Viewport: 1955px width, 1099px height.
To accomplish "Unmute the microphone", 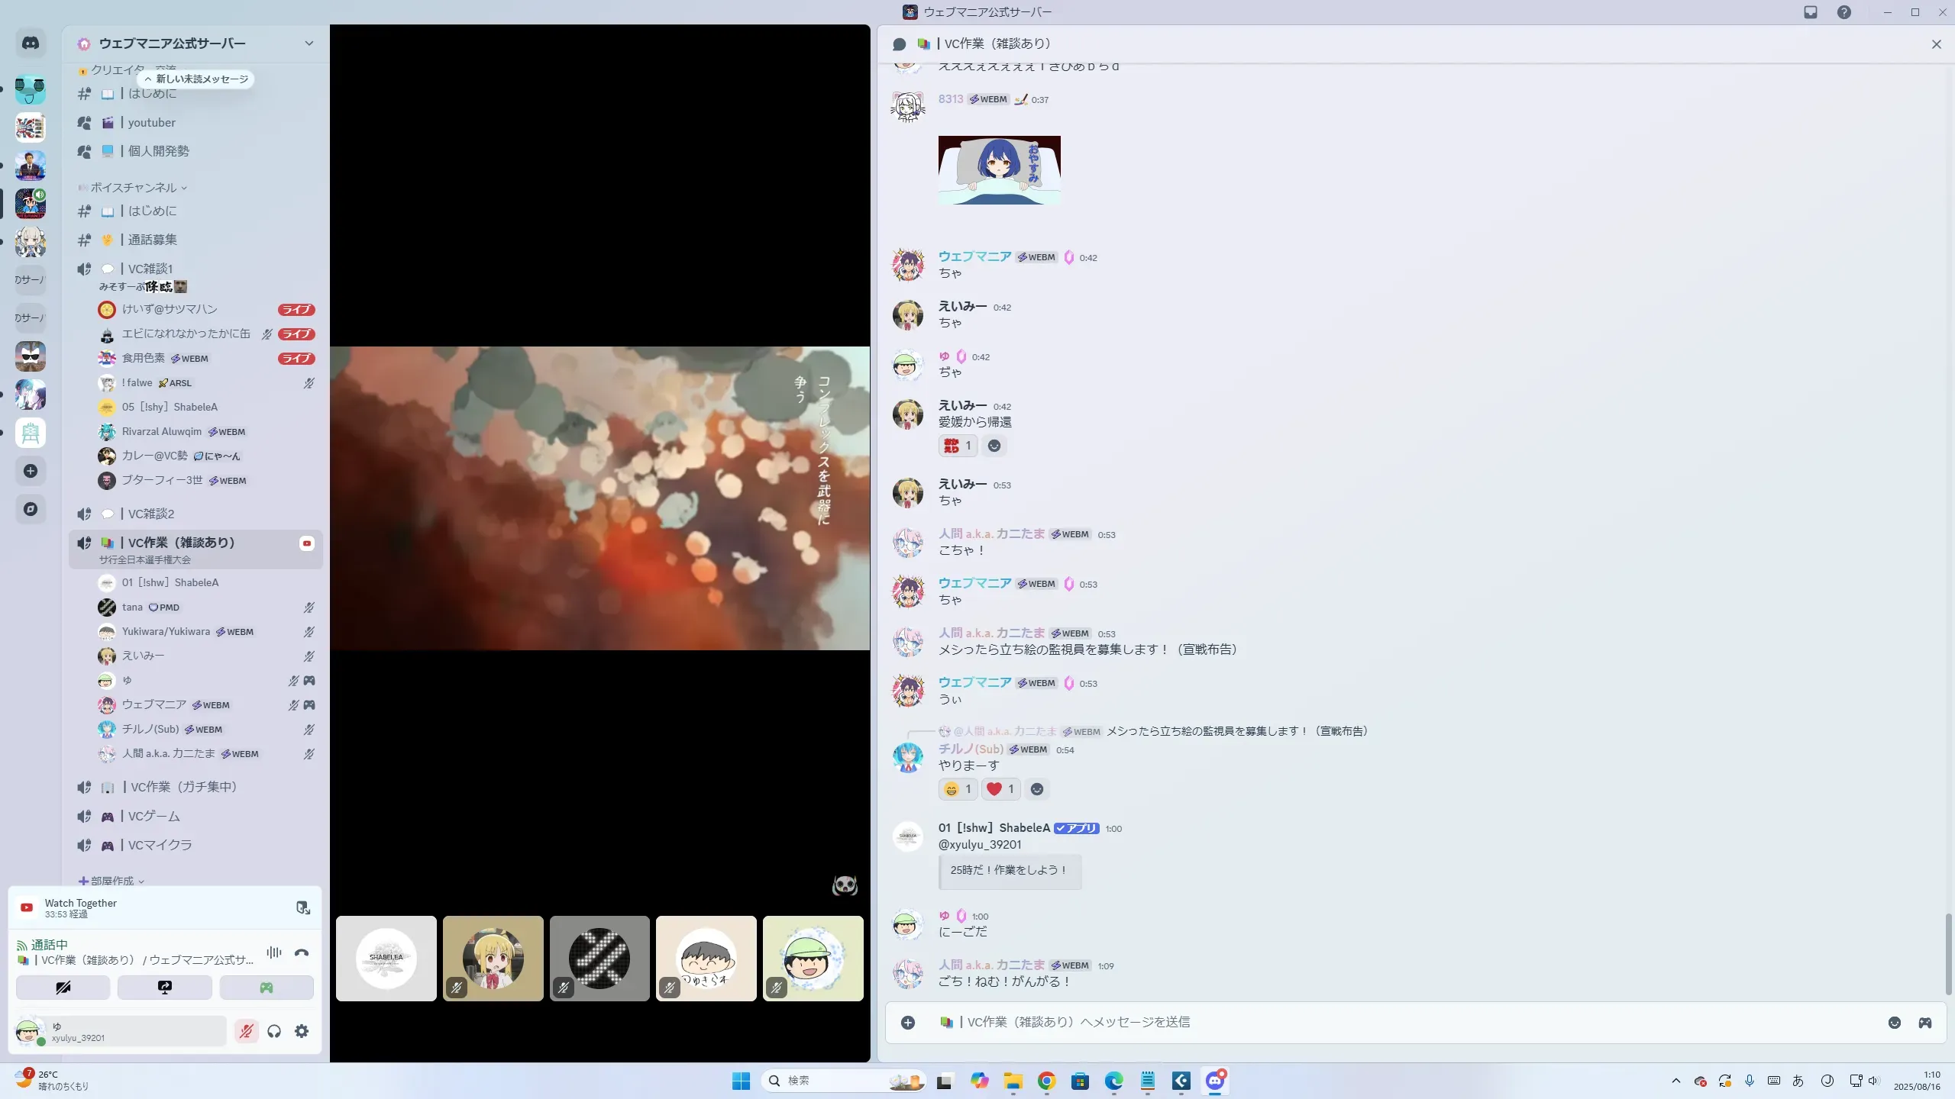I will point(246,1031).
